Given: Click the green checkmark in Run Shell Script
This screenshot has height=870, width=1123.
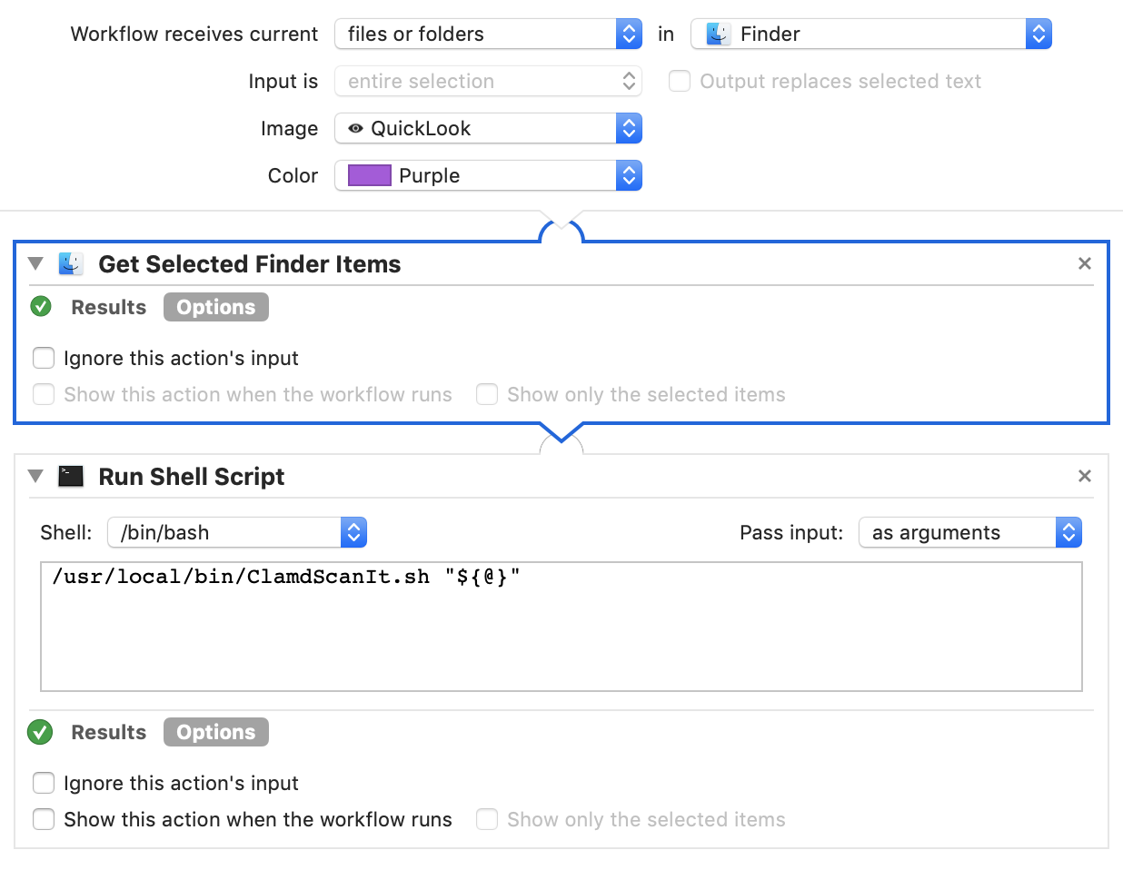Looking at the screenshot, I should click(x=41, y=732).
